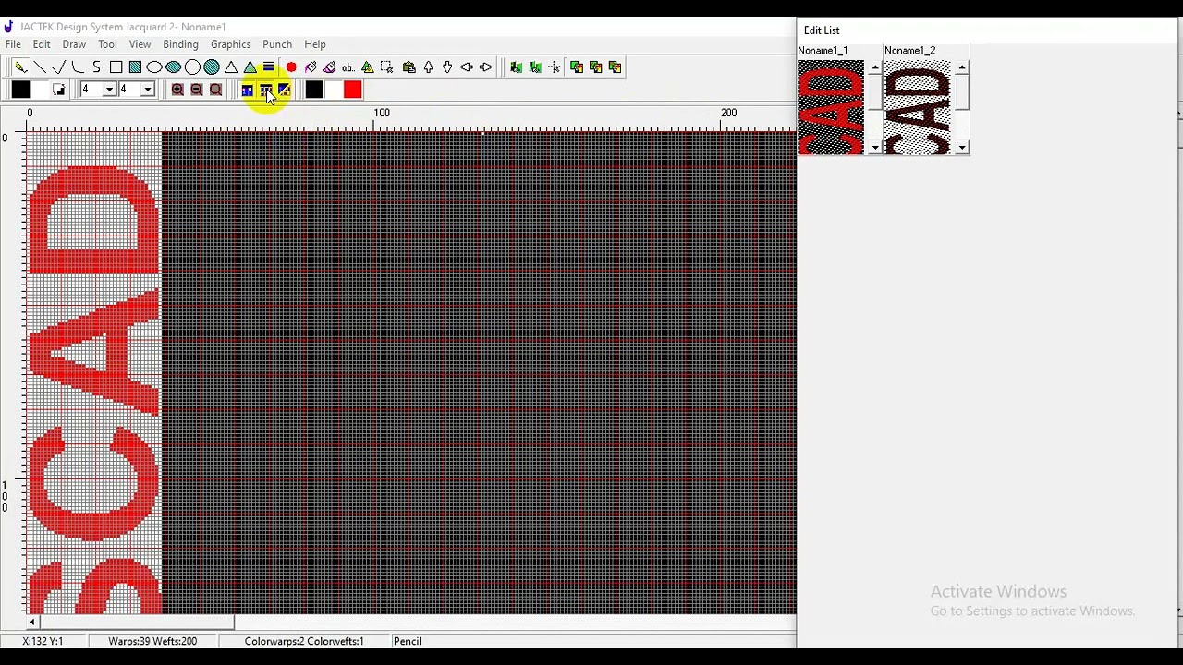Select the S-curve drawing tool
The image size is (1183, 665).
coord(97,66)
